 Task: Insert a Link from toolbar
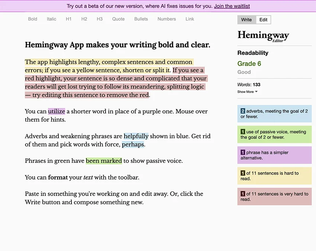tap(190, 19)
